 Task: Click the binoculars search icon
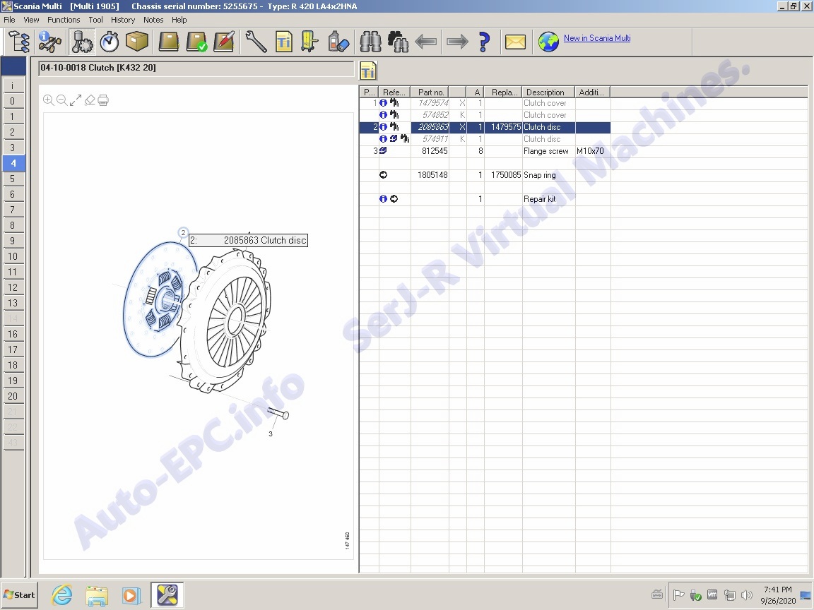click(370, 42)
